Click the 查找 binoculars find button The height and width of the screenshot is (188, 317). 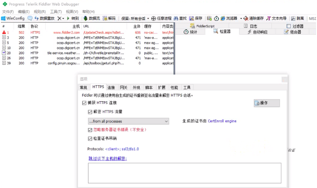(x=180, y=19)
